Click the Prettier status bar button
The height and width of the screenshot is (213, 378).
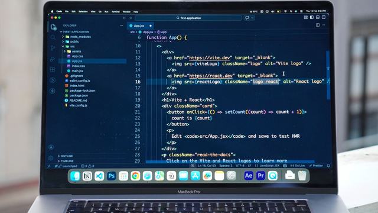point(315,166)
